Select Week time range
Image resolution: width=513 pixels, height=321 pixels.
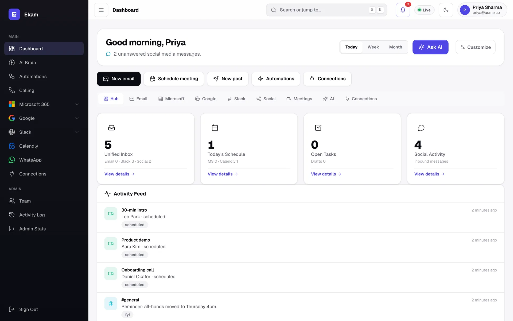pyautogui.click(x=373, y=47)
